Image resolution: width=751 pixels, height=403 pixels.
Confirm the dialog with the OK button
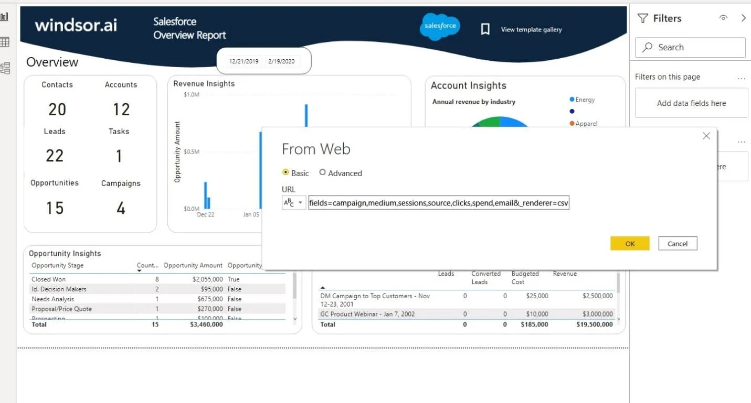630,244
